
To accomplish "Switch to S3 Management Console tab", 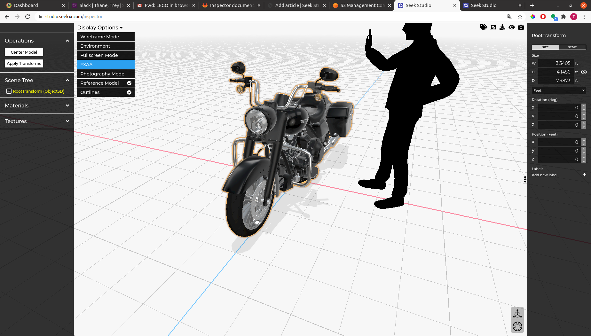I will tap(362, 5).
